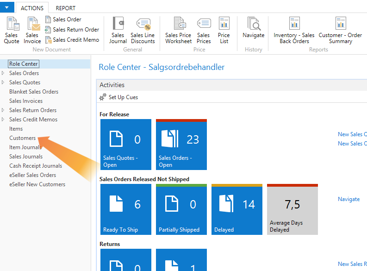Select Role Center in navigation pane
The height and width of the screenshot is (271, 367).
pos(24,64)
